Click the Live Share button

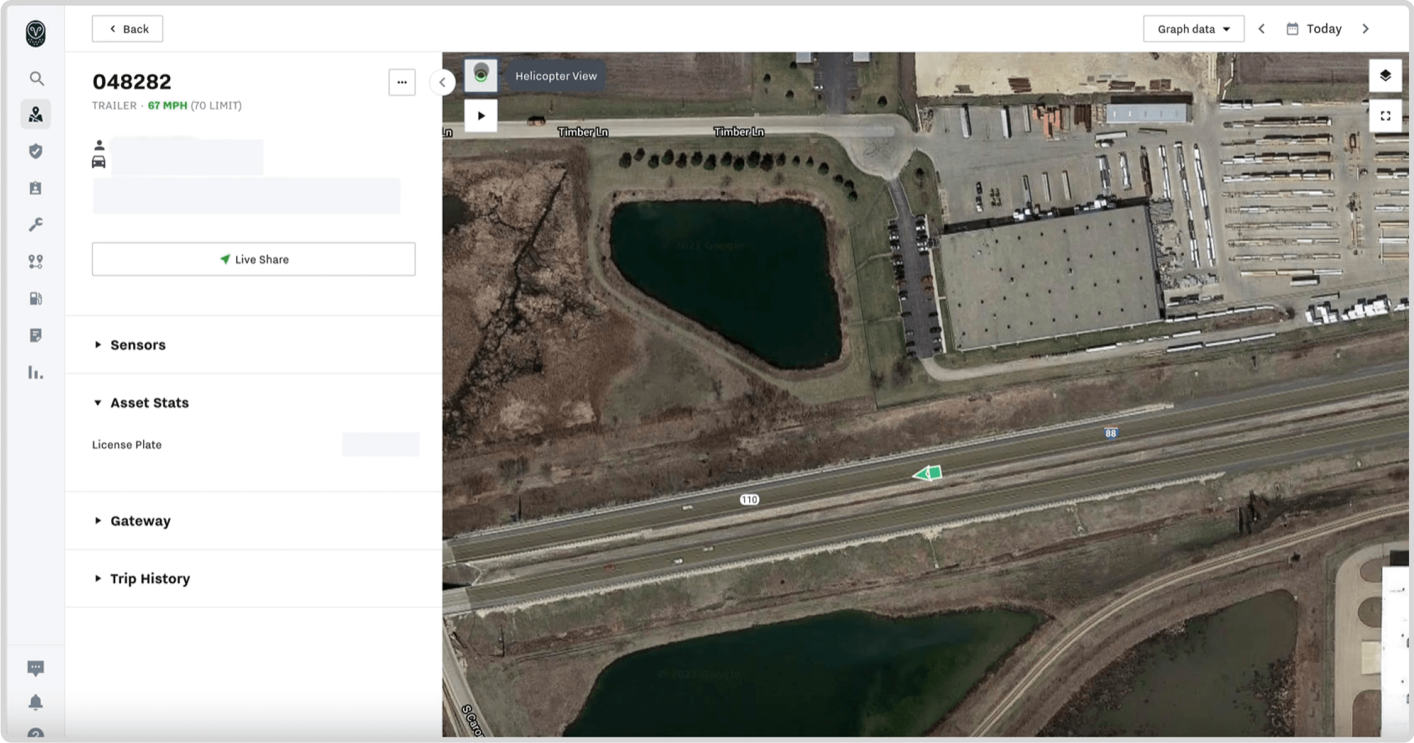254,259
